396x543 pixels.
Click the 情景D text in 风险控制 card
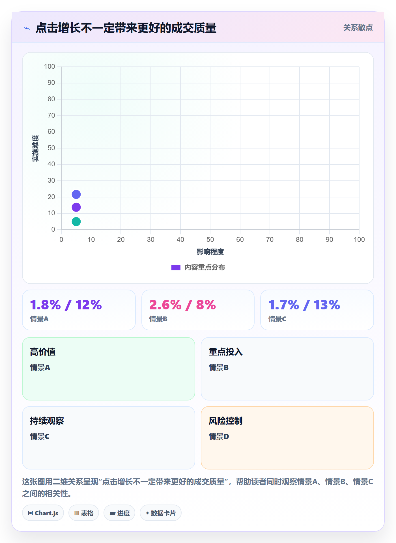[219, 437]
